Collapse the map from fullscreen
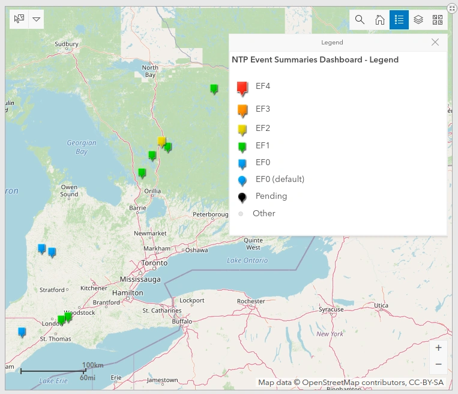This screenshot has height=394, width=458. pyautogui.click(x=452, y=8)
